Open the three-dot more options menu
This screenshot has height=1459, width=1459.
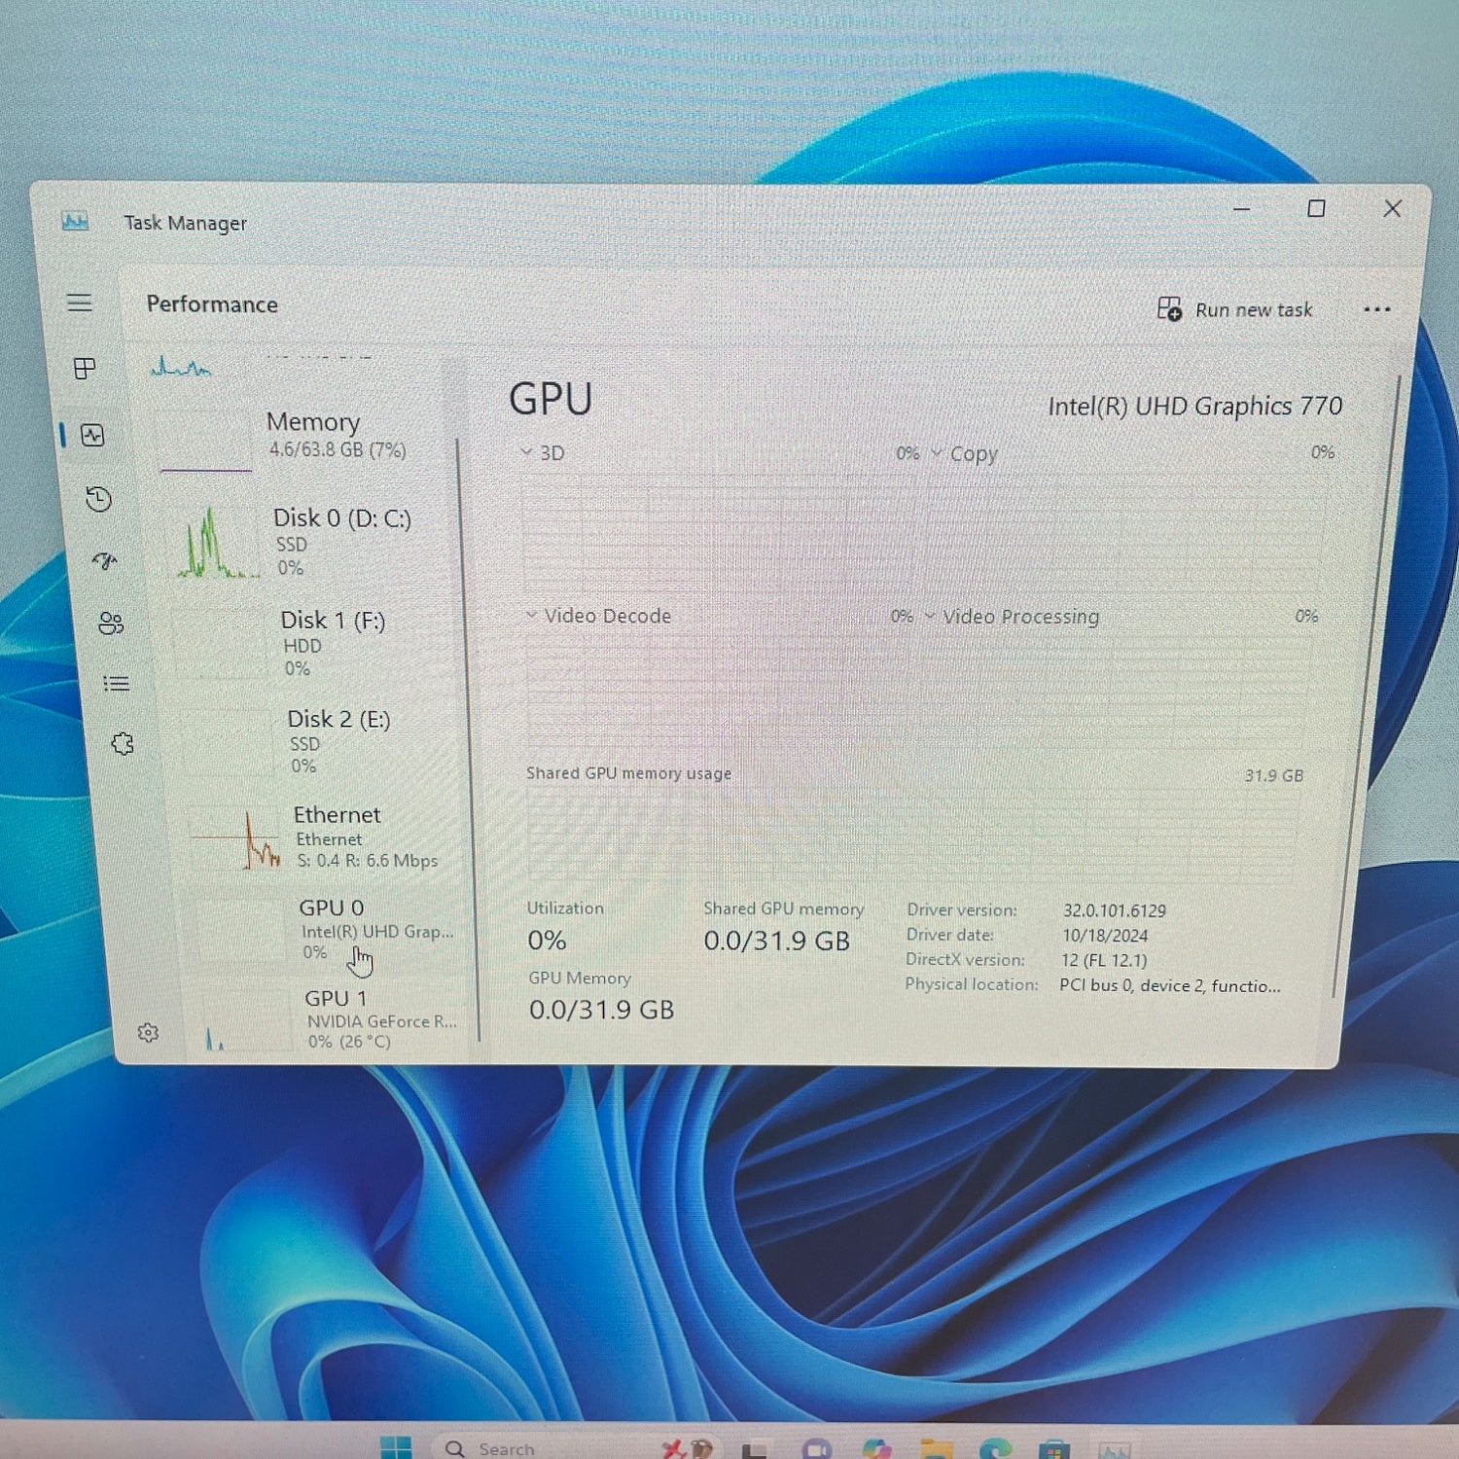1376,309
